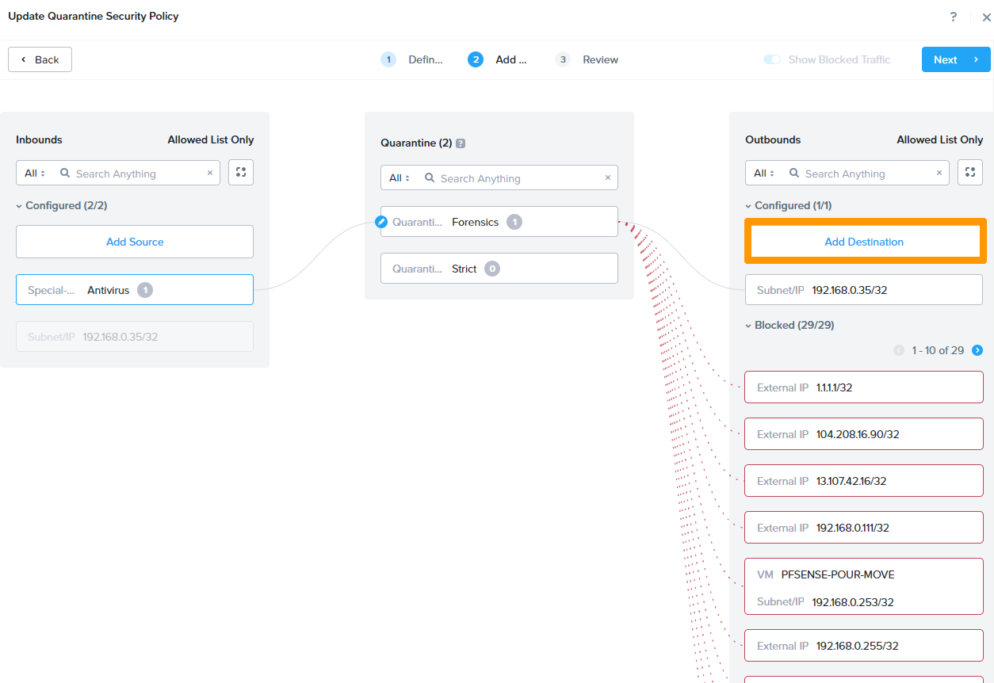Image resolution: width=994 pixels, height=683 pixels.
Task: Collapse the Configured (2/2) section in Inbounds
Action: click(18, 205)
